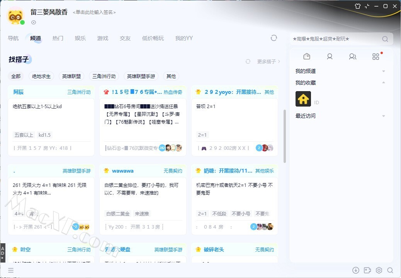Click the 不低段 tag on 奶糖 card
The height and width of the screenshot is (278, 401).
tap(219, 214)
